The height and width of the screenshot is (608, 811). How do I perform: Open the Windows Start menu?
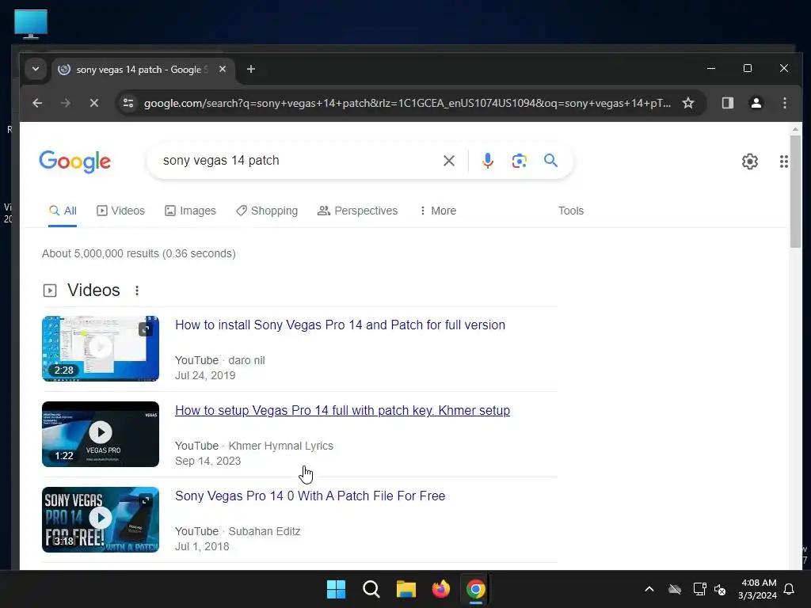pos(336,589)
